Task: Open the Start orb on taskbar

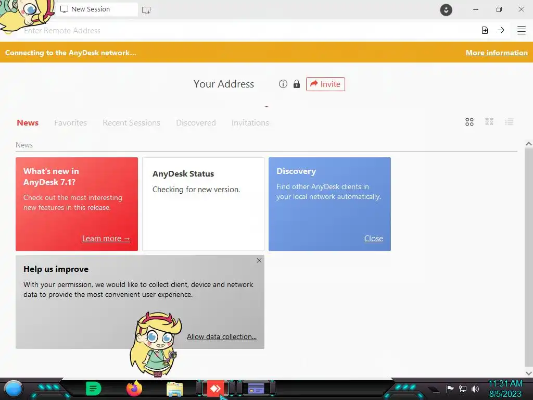Action: [x=13, y=389]
